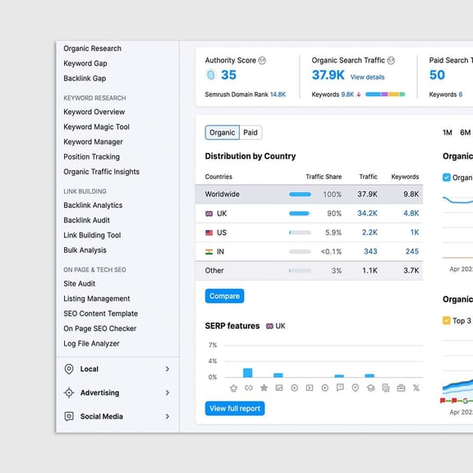This screenshot has height=473, width=473.
Task: Click the graduation cap SERP feature icon
Action: (x=370, y=388)
